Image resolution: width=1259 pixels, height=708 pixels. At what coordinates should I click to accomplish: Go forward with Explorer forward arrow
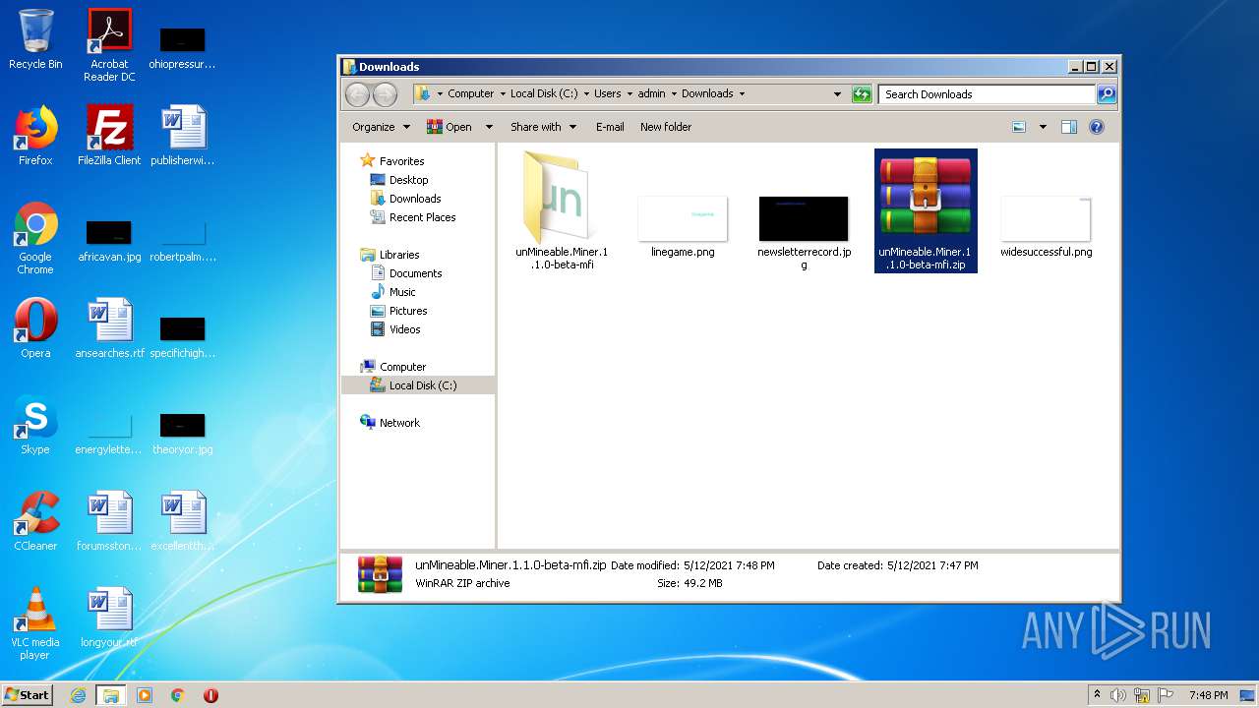coord(386,94)
